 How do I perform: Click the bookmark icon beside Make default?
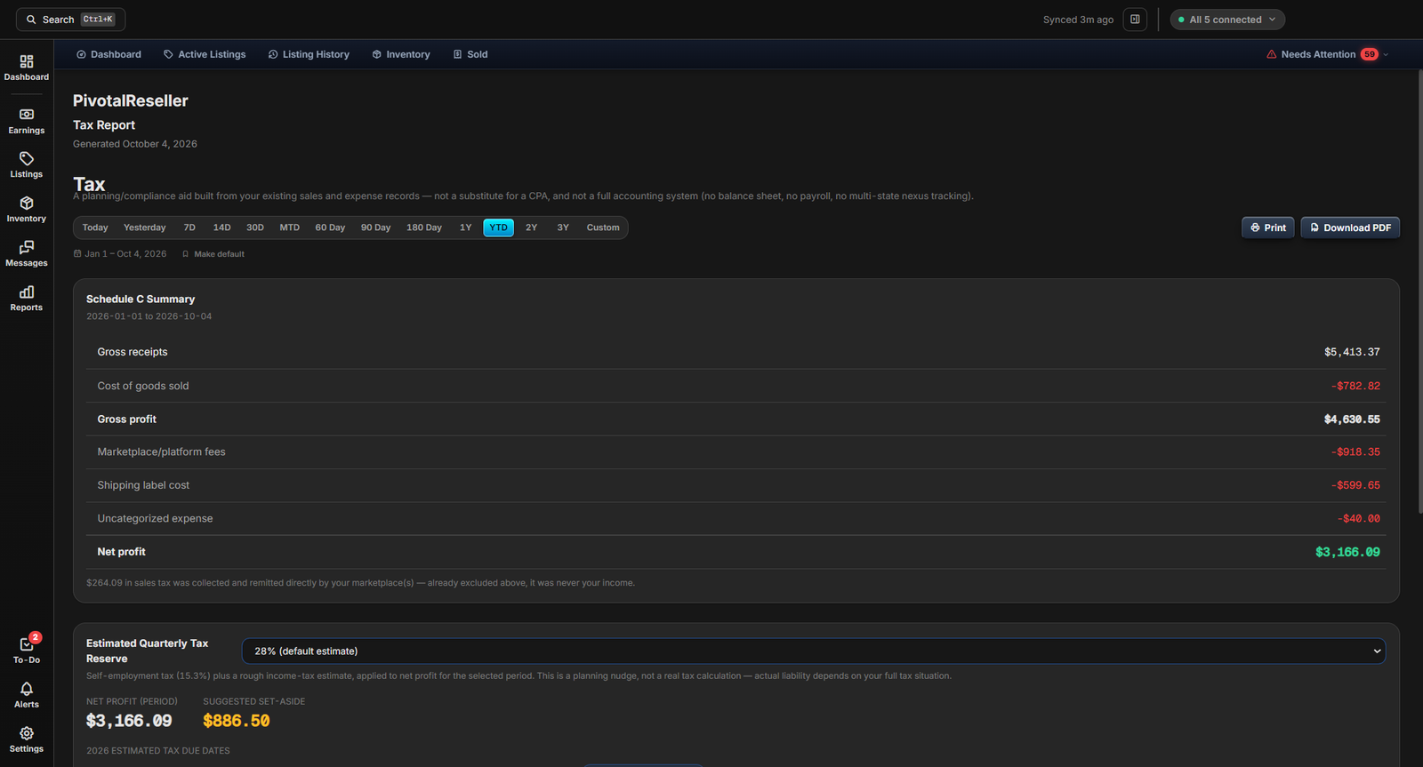pos(185,254)
